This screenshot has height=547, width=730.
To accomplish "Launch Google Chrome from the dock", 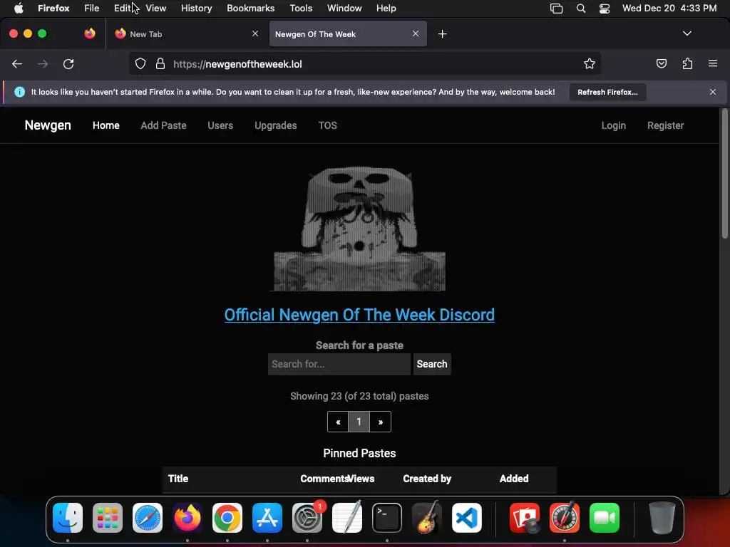I will pos(227,518).
